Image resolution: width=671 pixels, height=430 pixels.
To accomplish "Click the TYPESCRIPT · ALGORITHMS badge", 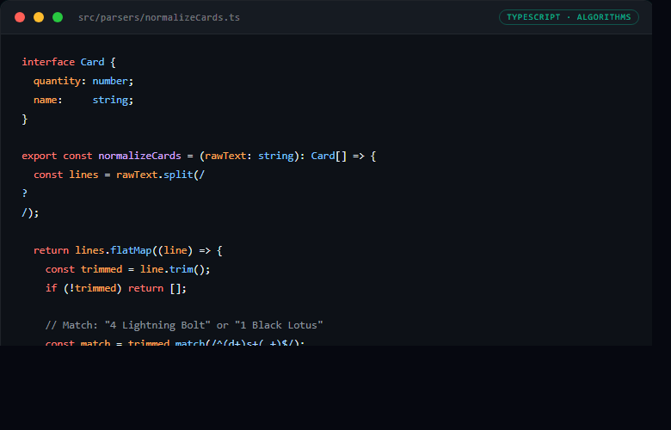I will [569, 17].
